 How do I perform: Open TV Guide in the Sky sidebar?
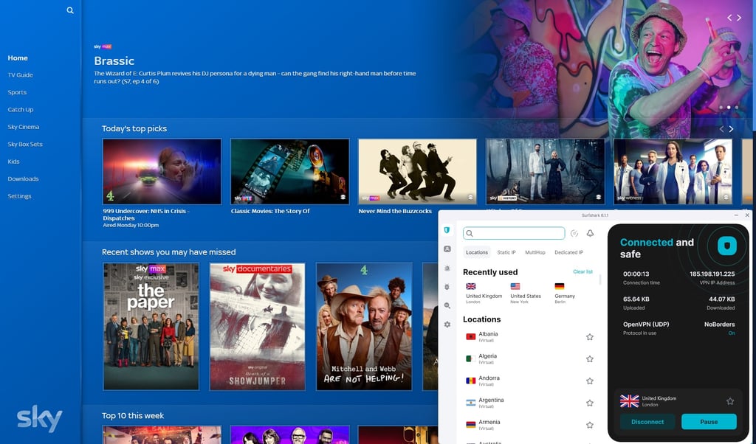coord(20,75)
